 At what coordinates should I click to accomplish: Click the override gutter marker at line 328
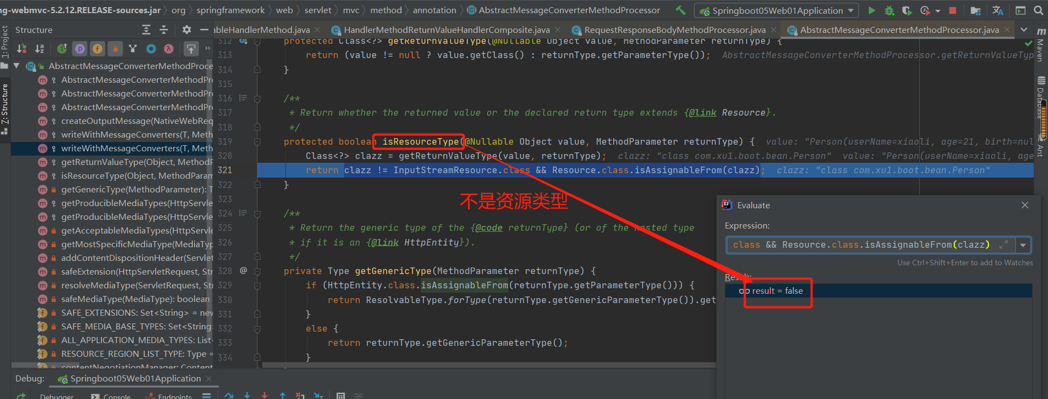coord(243,271)
